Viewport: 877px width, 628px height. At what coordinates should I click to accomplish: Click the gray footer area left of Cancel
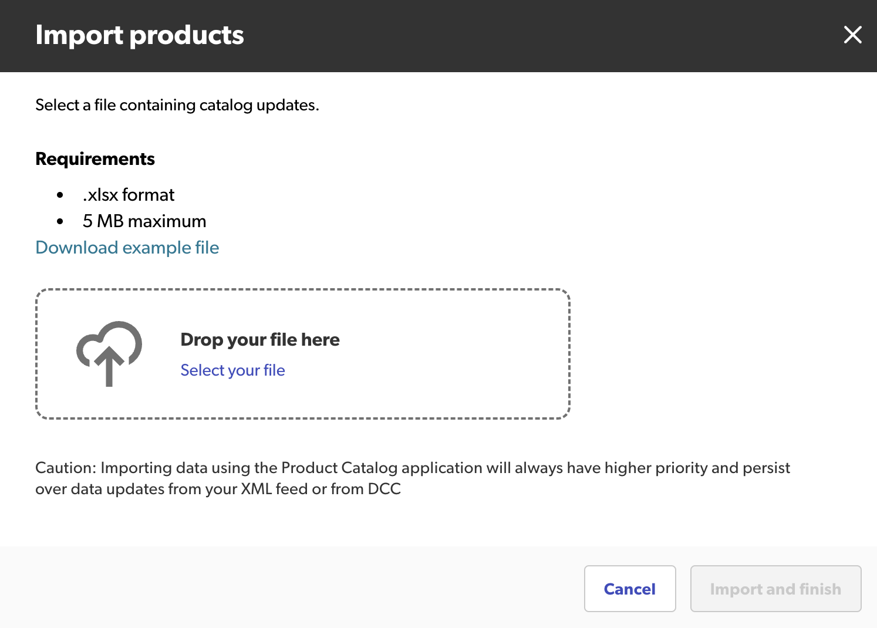tap(294, 587)
